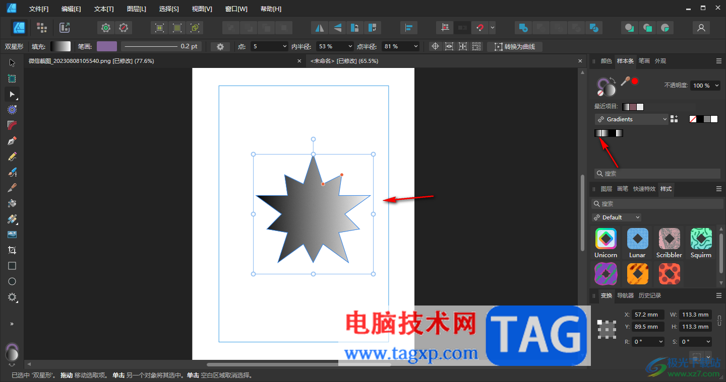Switch to the 图层 panel tab
The image size is (726, 382).
point(606,189)
